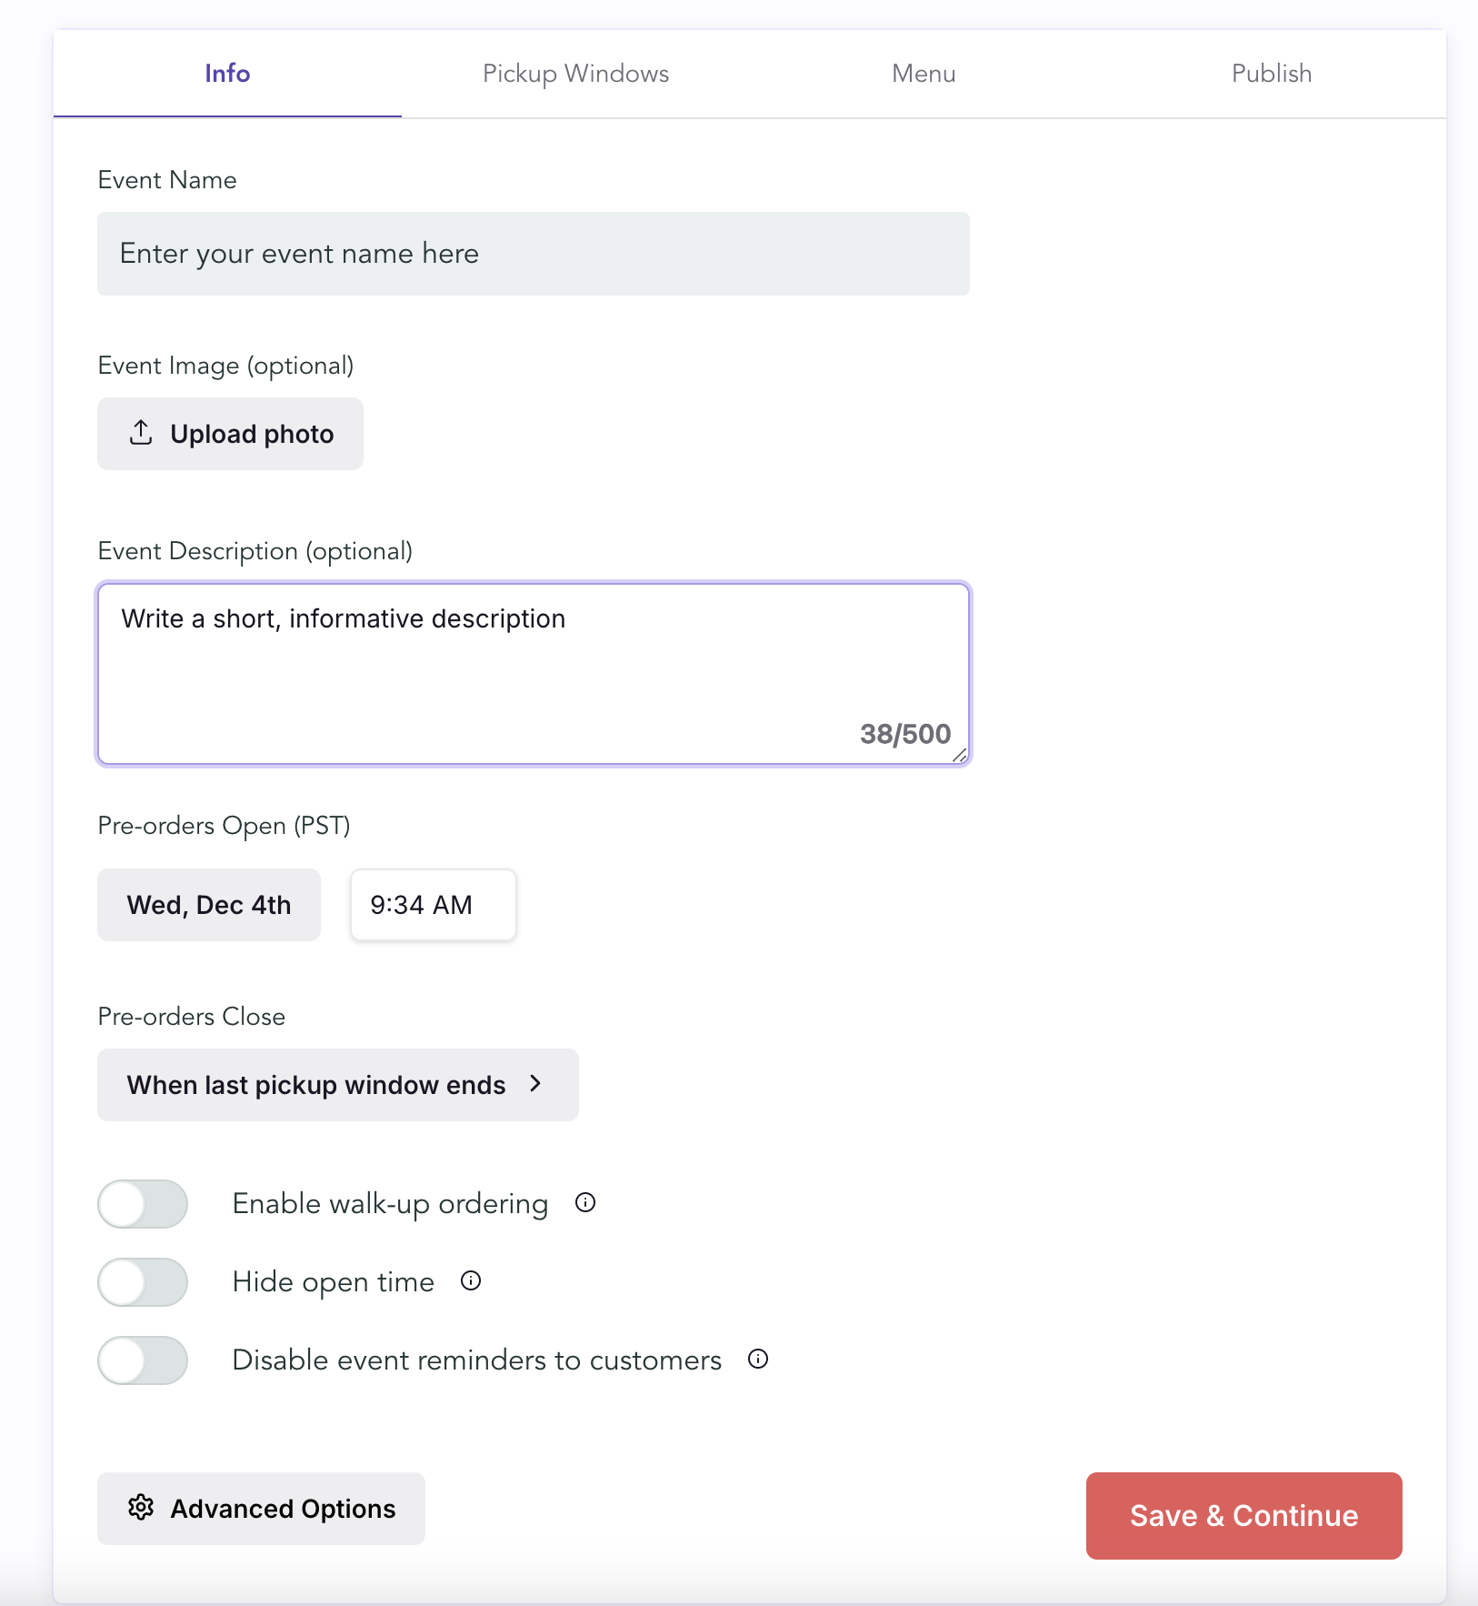This screenshot has width=1478, height=1606.
Task: Enable walk-up ordering toggle
Action: point(143,1204)
